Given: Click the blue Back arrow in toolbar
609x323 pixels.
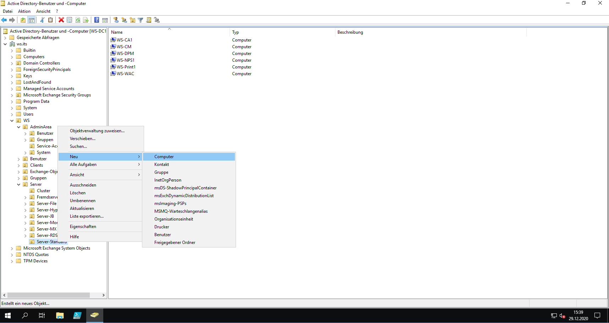Looking at the screenshot, I should coord(4,20).
